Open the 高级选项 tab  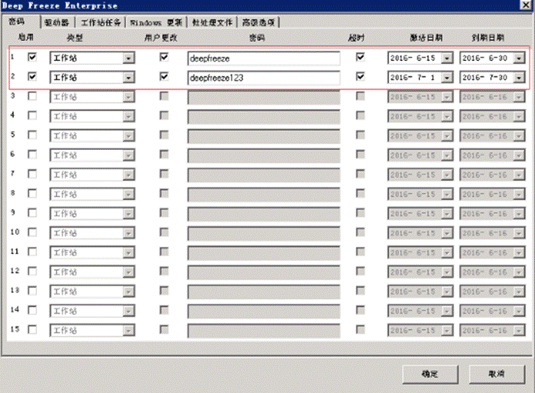[x=259, y=22]
